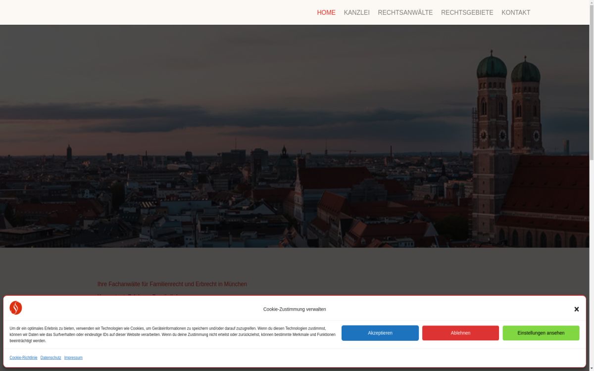
Task: Open the Datenschutz link
Action: click(x=50, y=357)
